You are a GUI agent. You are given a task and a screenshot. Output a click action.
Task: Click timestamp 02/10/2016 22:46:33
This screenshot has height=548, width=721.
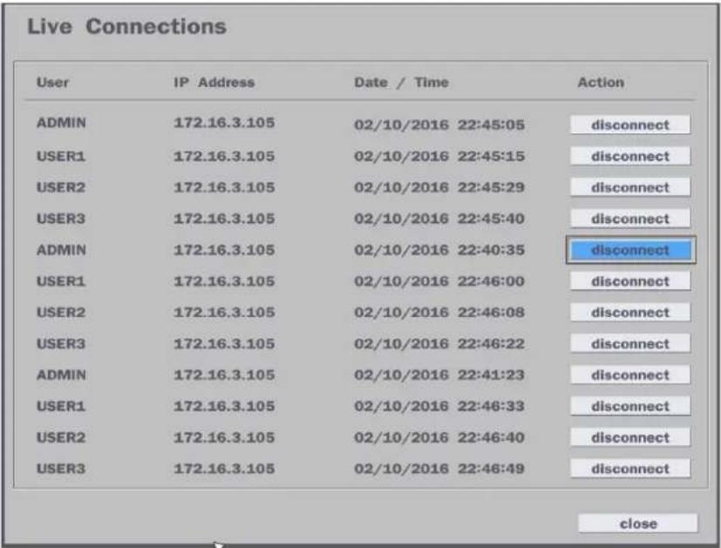tap(439, 406)
